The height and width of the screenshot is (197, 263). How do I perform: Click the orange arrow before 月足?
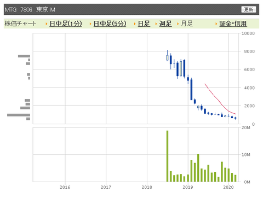coord(178,24)
